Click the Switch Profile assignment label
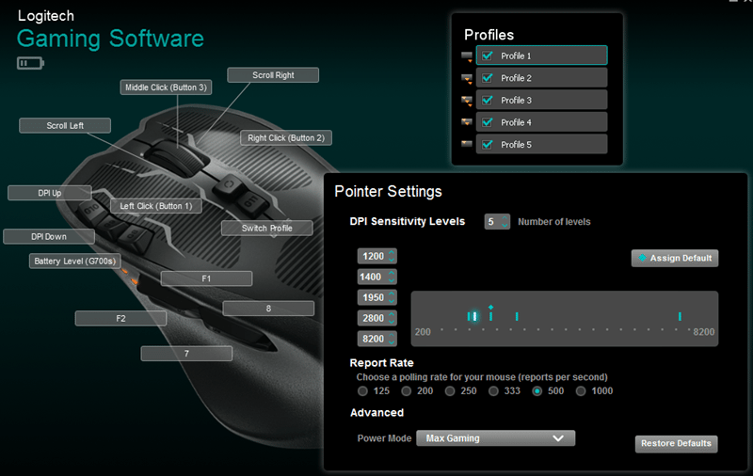The image size is (753, 476). tap(267, 228)
